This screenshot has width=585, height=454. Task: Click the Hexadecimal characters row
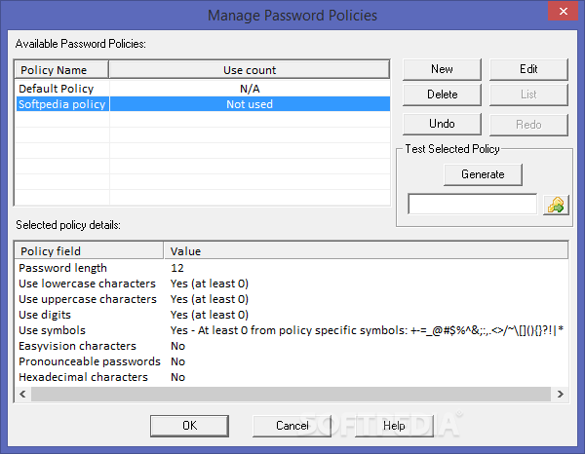coord(292,378)
